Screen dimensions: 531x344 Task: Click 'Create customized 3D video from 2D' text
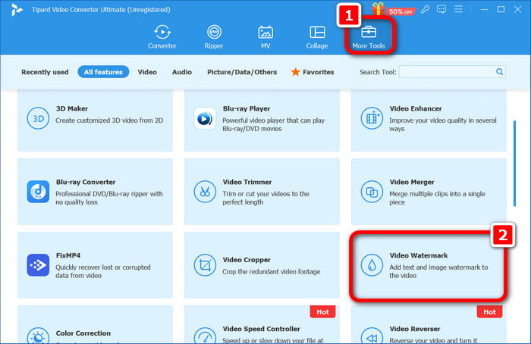(109, 120)
